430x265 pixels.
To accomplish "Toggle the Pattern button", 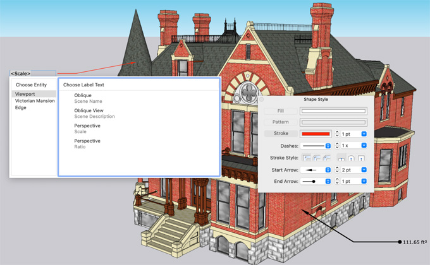I will coord(281,122).
